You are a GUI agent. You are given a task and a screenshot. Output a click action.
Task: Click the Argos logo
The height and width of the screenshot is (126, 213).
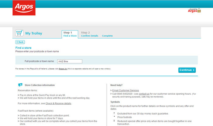tap(24, 8)
